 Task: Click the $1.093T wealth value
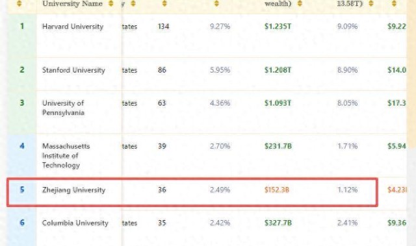coord(278,103)
